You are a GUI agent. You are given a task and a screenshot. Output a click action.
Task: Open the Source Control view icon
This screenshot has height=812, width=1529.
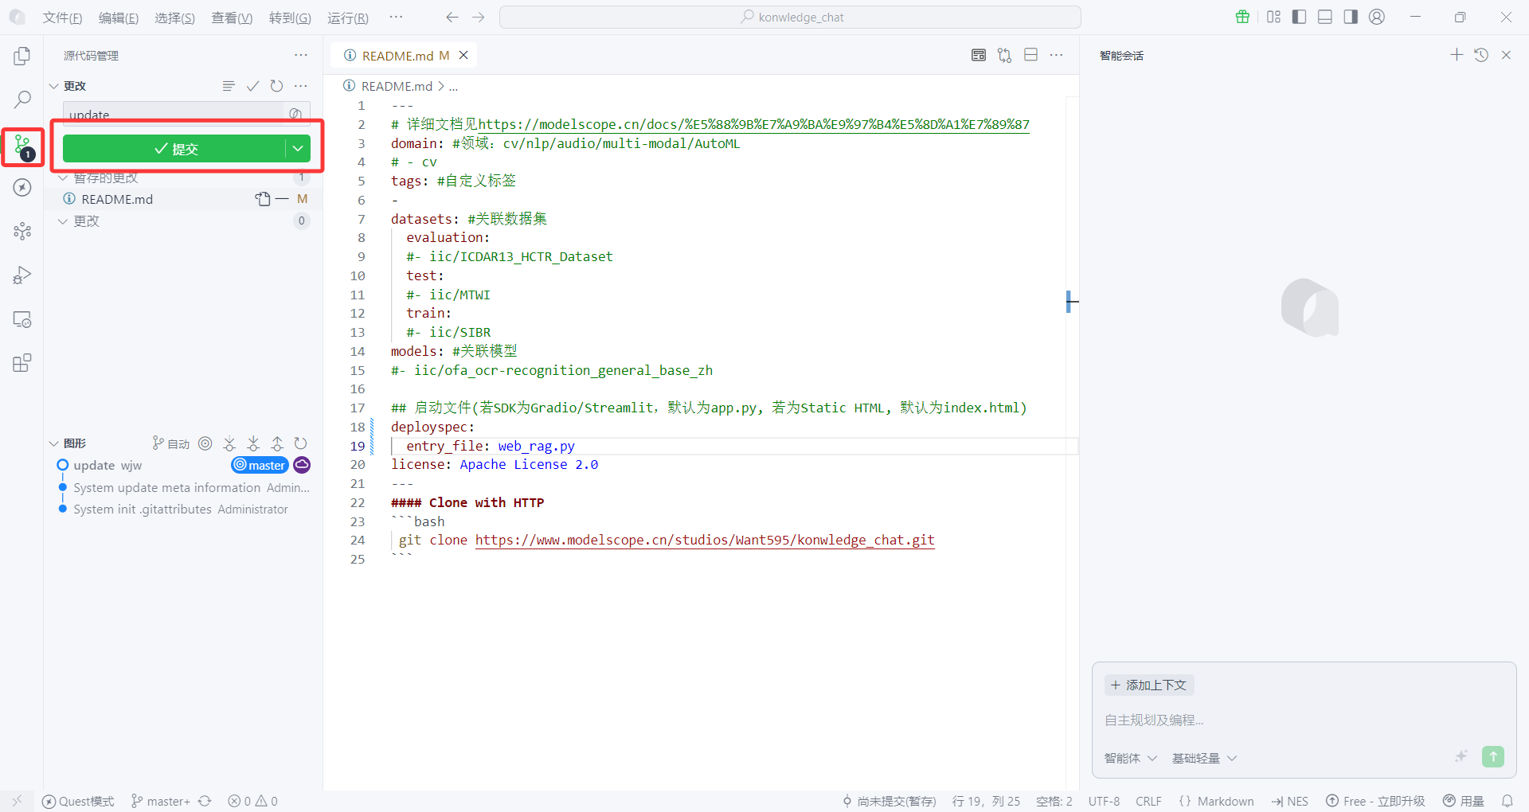pos(22,146)
